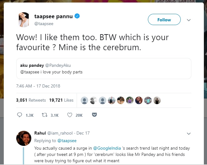Open Rahul's reply options chevron
Viewport: 207px width, 165px height.
(189, 133)
